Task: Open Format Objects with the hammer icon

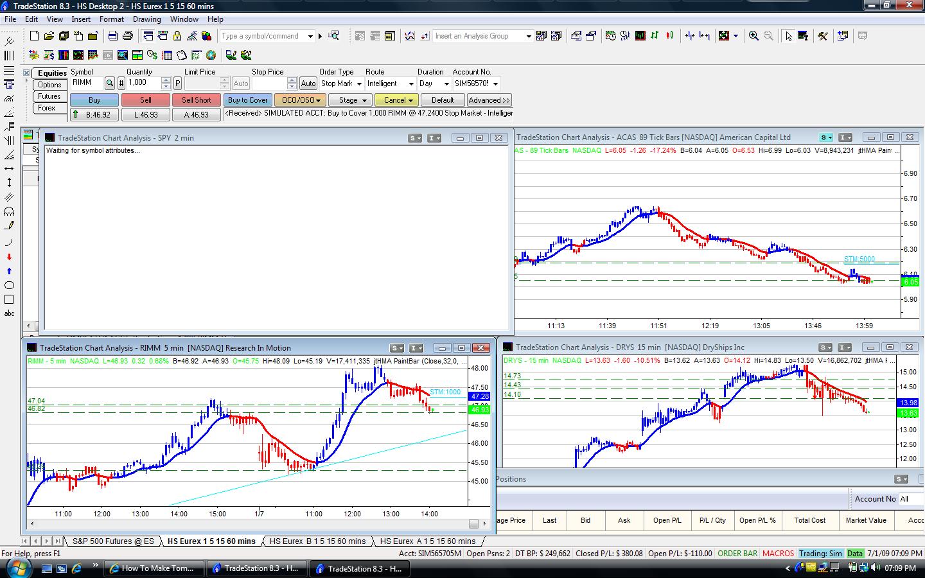Action: click(x=824, y=36)
